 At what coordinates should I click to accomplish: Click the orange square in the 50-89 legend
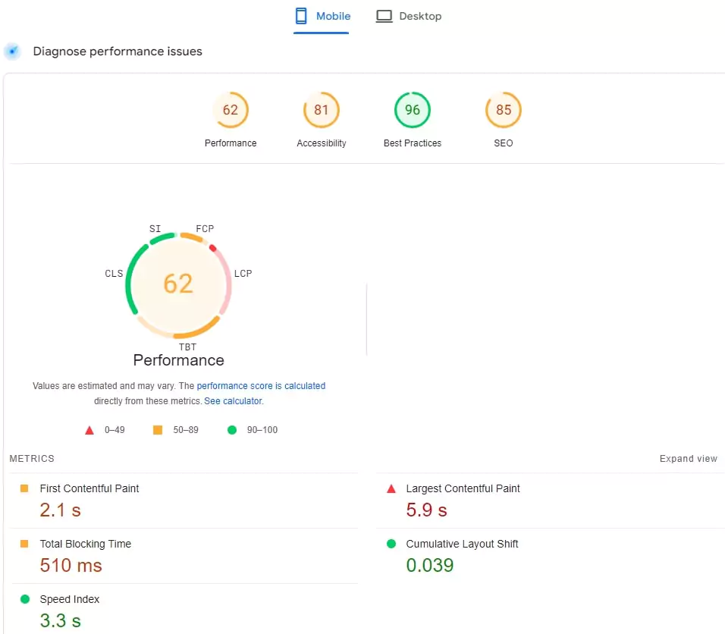point(158,430)
